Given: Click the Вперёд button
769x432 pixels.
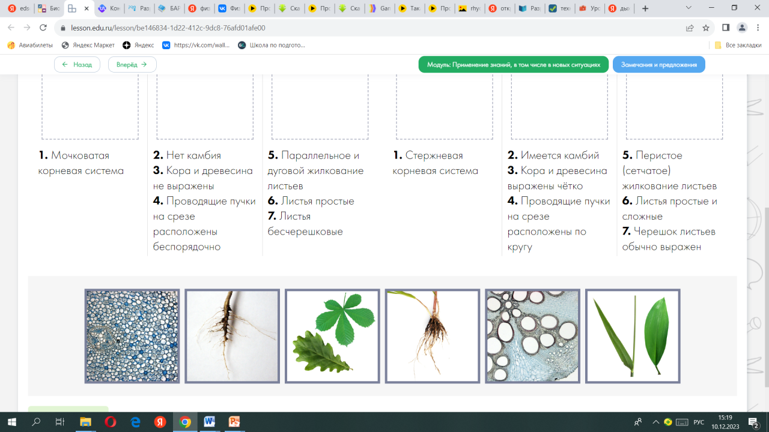Looking at the screenshot, I should coord(132,65).
